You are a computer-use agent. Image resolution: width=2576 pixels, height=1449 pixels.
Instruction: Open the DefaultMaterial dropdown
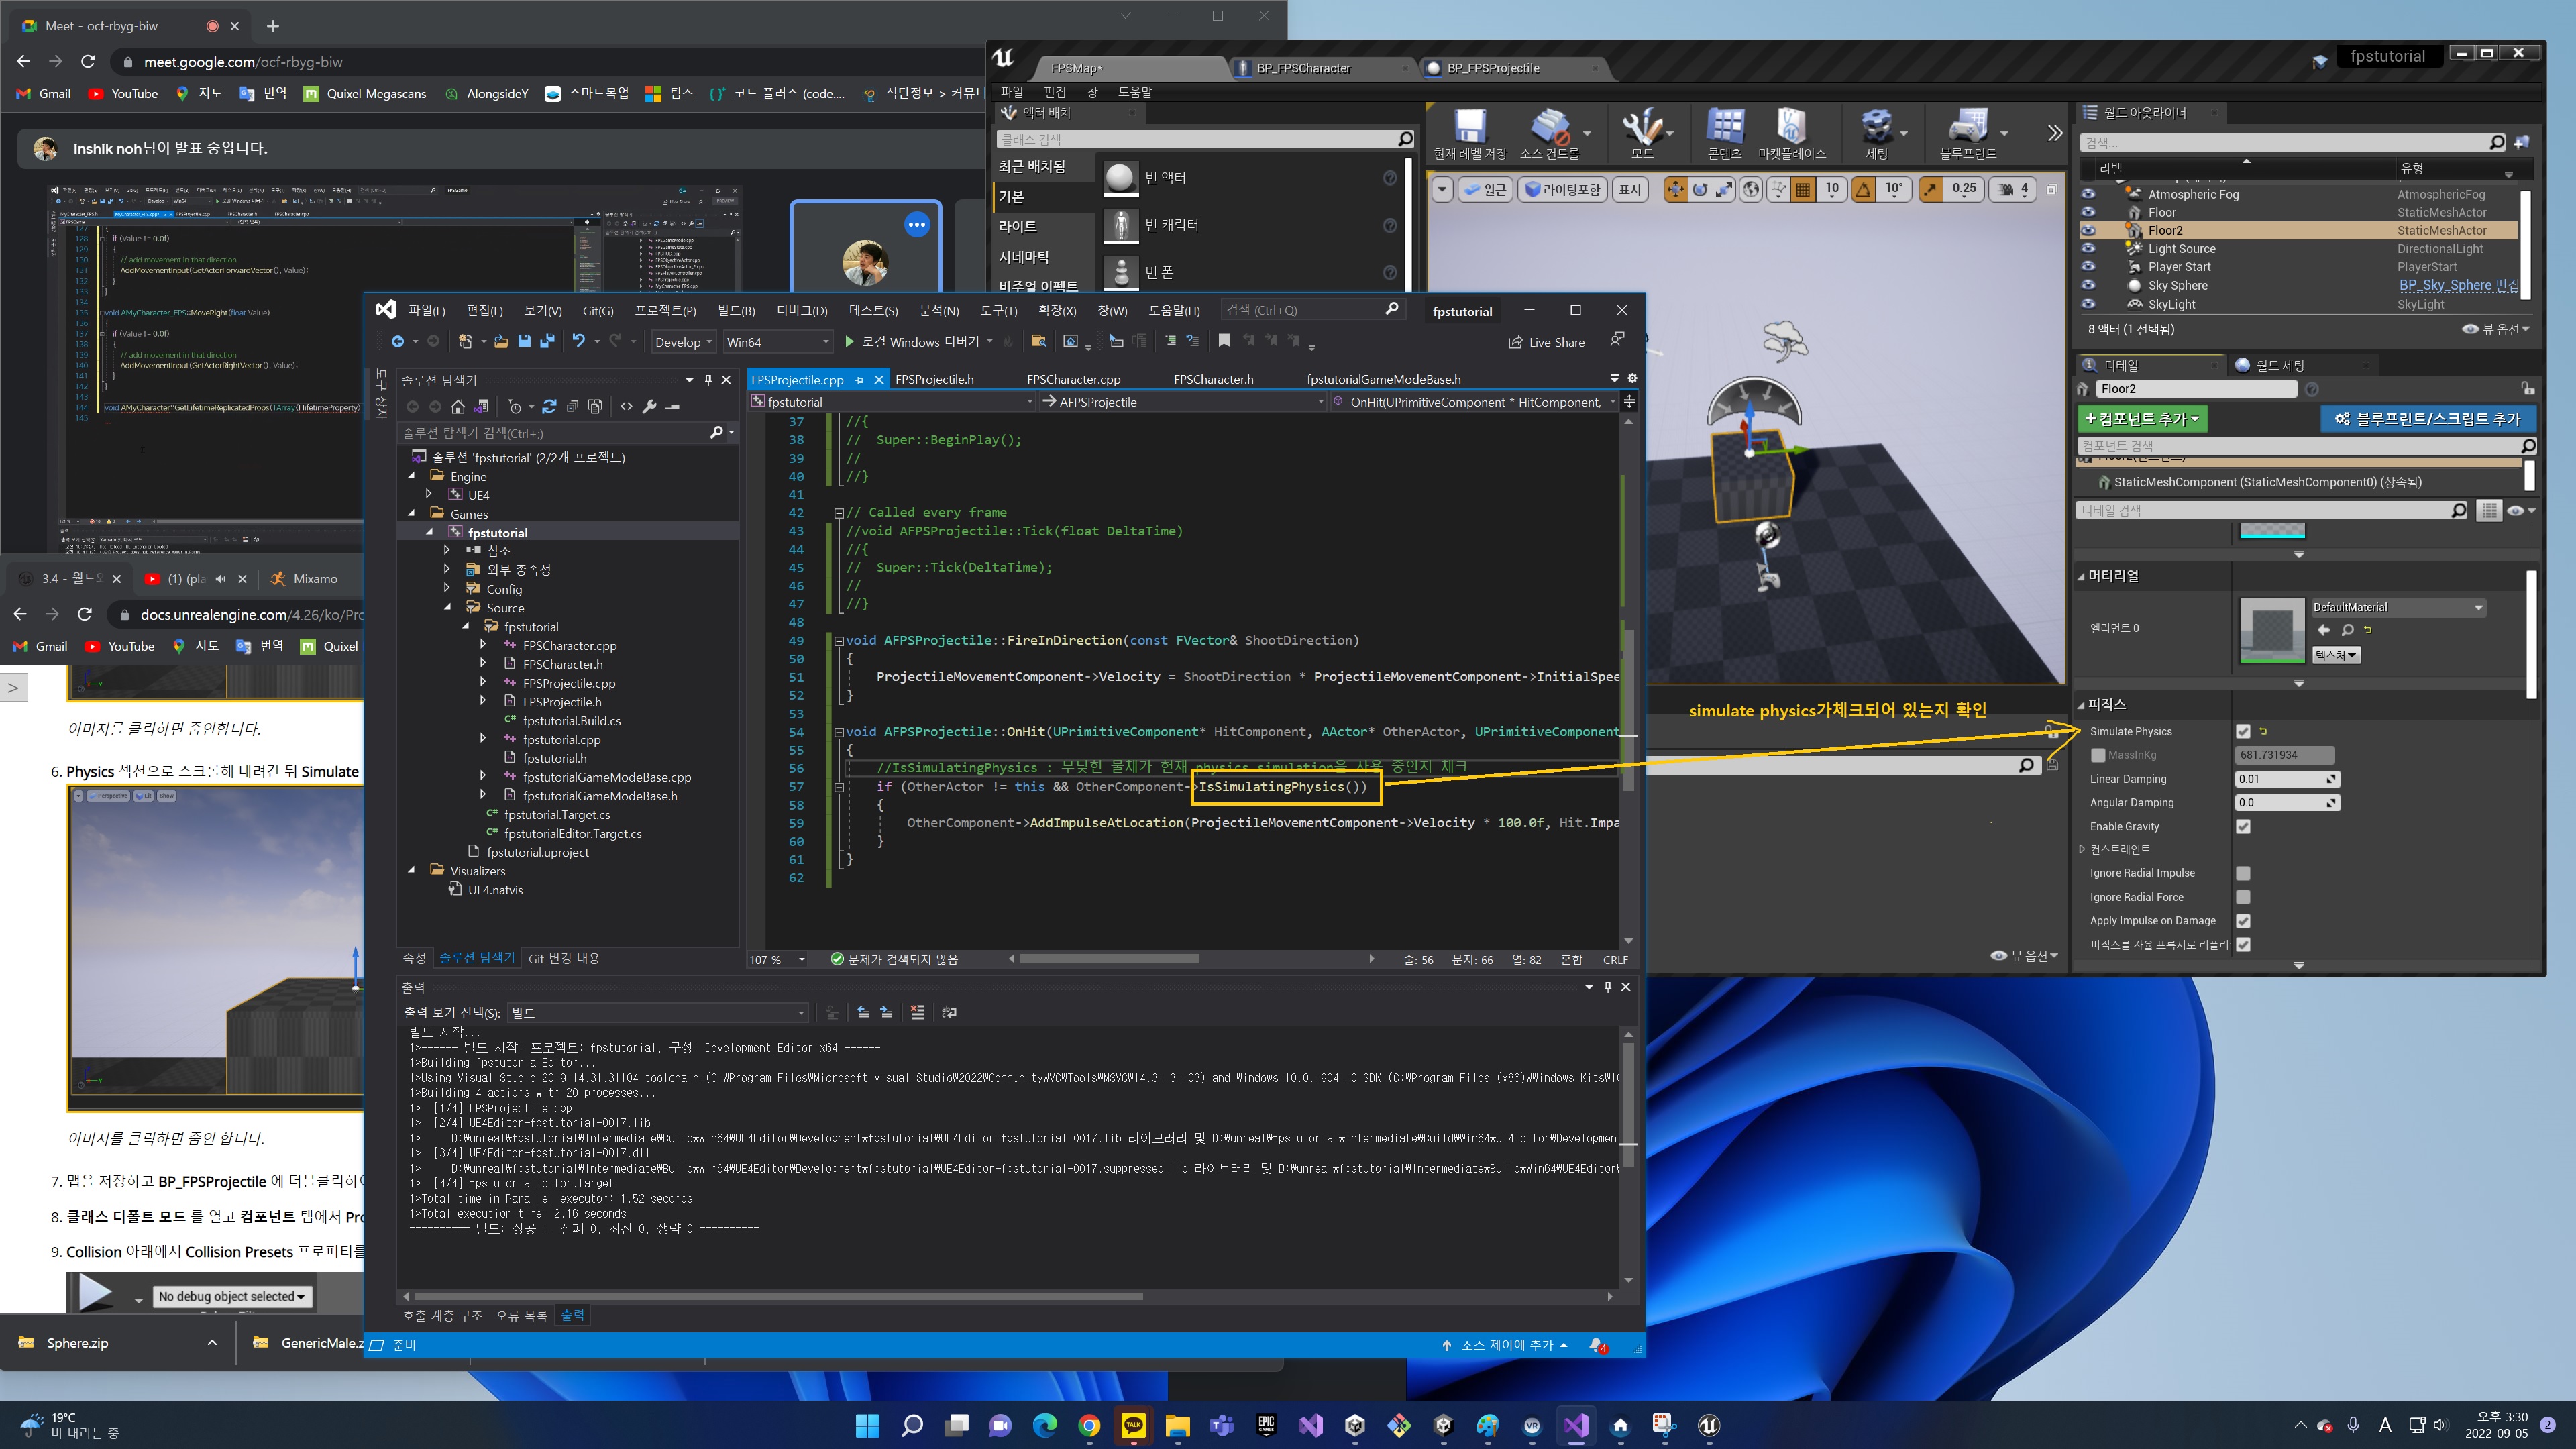click(x=2396, y=607)
